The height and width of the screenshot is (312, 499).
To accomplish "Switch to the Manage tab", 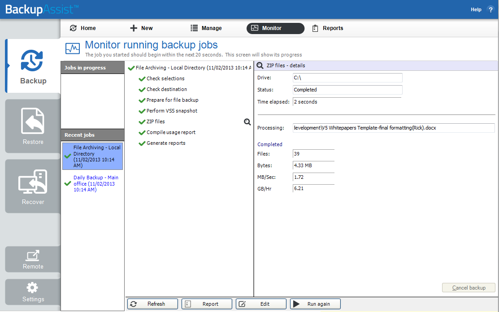I will tap(206, 28).
